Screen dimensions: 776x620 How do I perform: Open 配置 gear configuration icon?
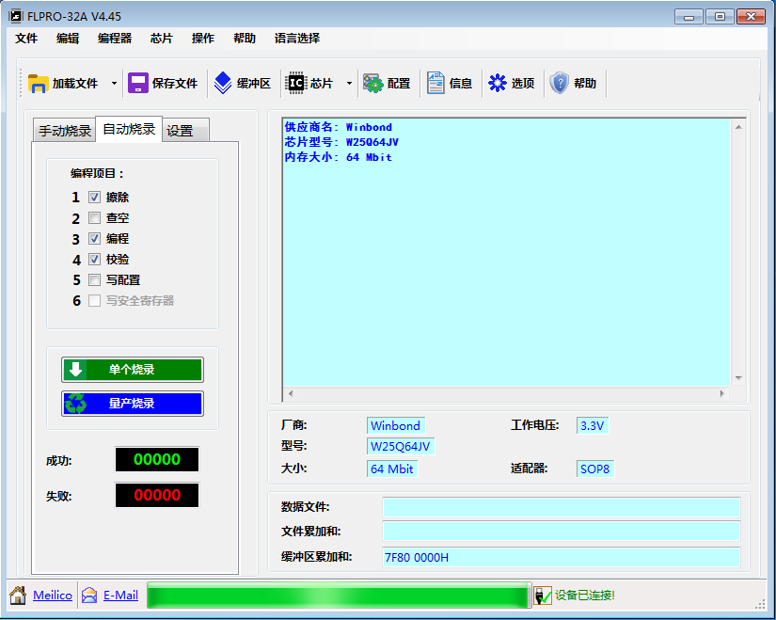[x=373, y=83]
